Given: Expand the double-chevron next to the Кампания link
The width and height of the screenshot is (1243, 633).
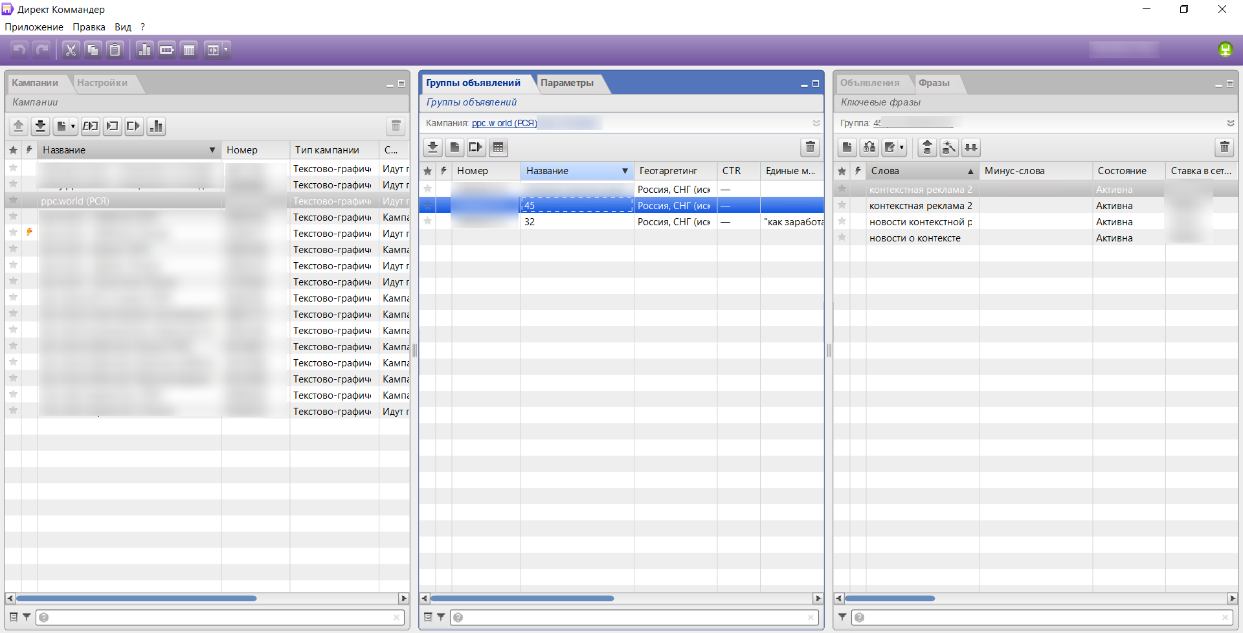Looking at the screenshot, I should tap(816, 123).
